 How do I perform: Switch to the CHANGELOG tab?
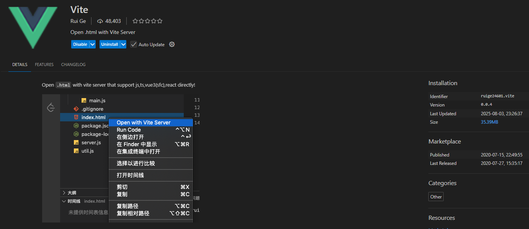(x=73, y=65)
